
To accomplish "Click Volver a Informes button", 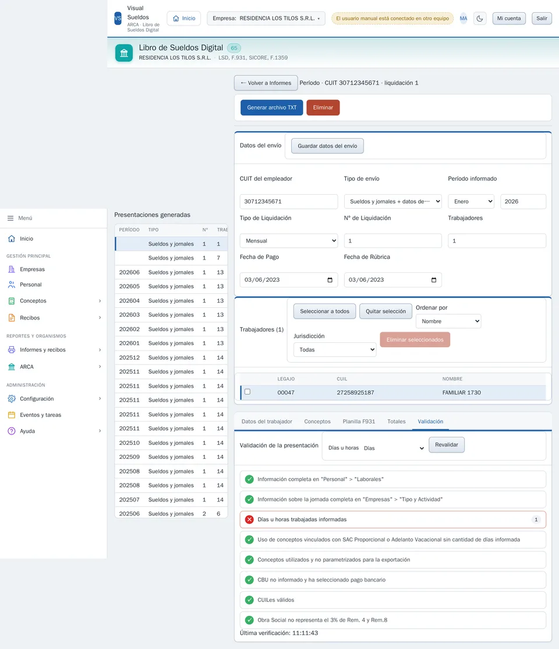I will point(266,83).
